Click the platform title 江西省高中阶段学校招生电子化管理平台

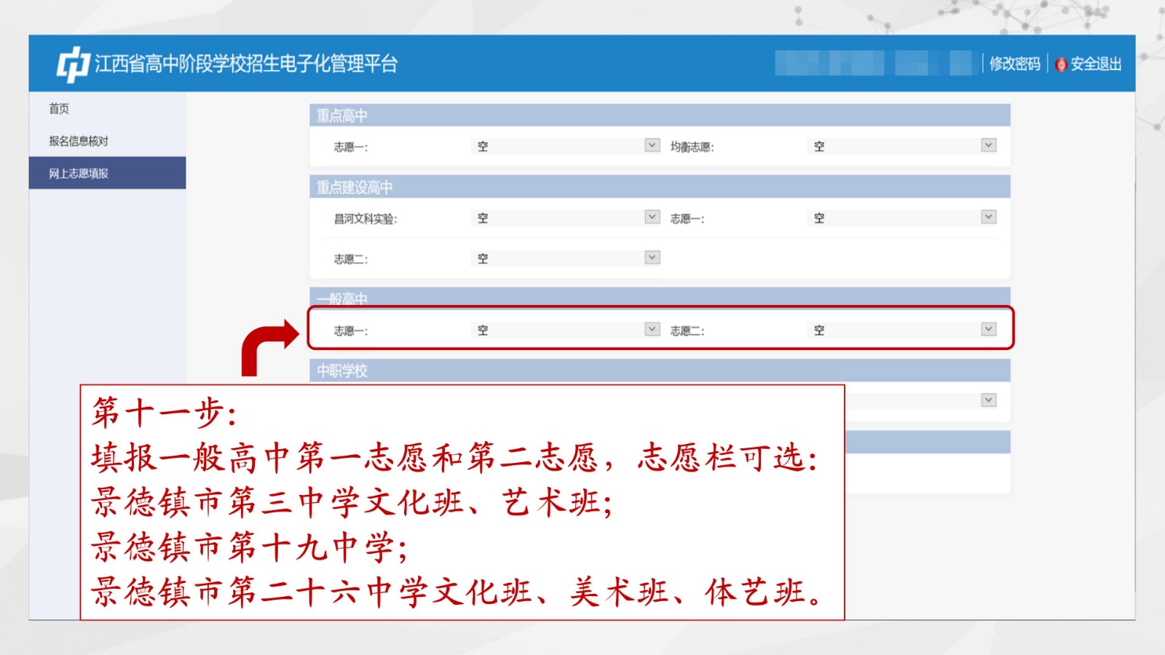(x=246, y=64)
